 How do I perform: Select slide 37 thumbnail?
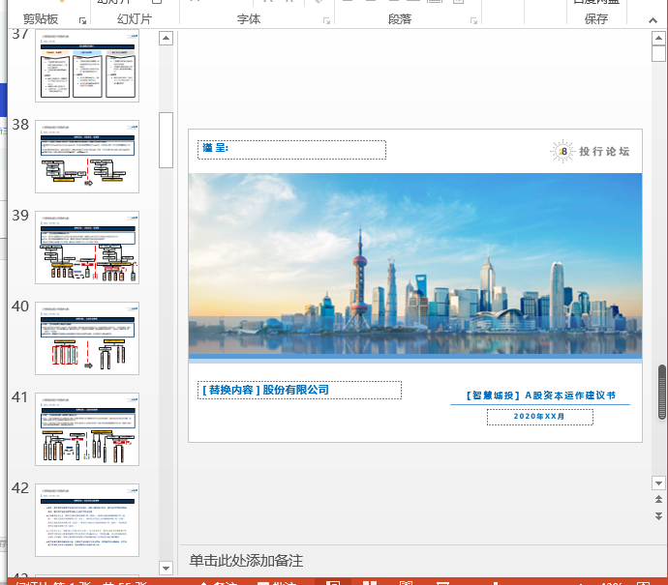[x=87, y=66]
